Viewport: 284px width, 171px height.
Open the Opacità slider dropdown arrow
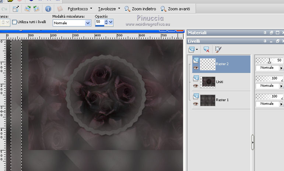pos(111,22)
